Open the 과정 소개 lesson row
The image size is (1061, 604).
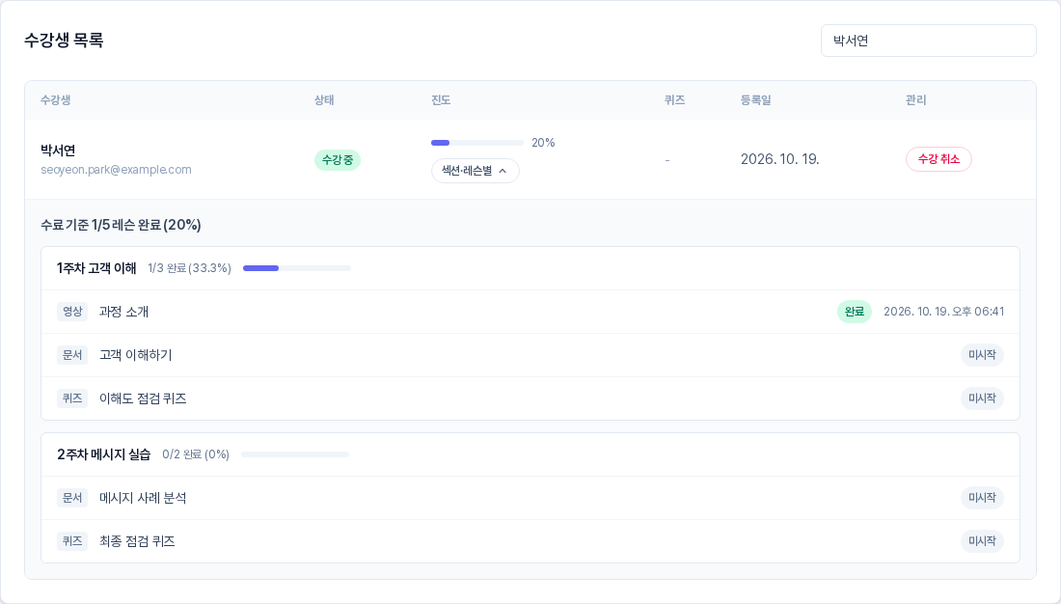click(x=530, y=312)
